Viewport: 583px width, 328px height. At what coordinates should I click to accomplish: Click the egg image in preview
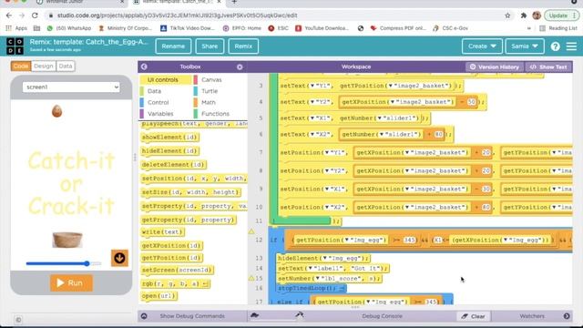56,111
